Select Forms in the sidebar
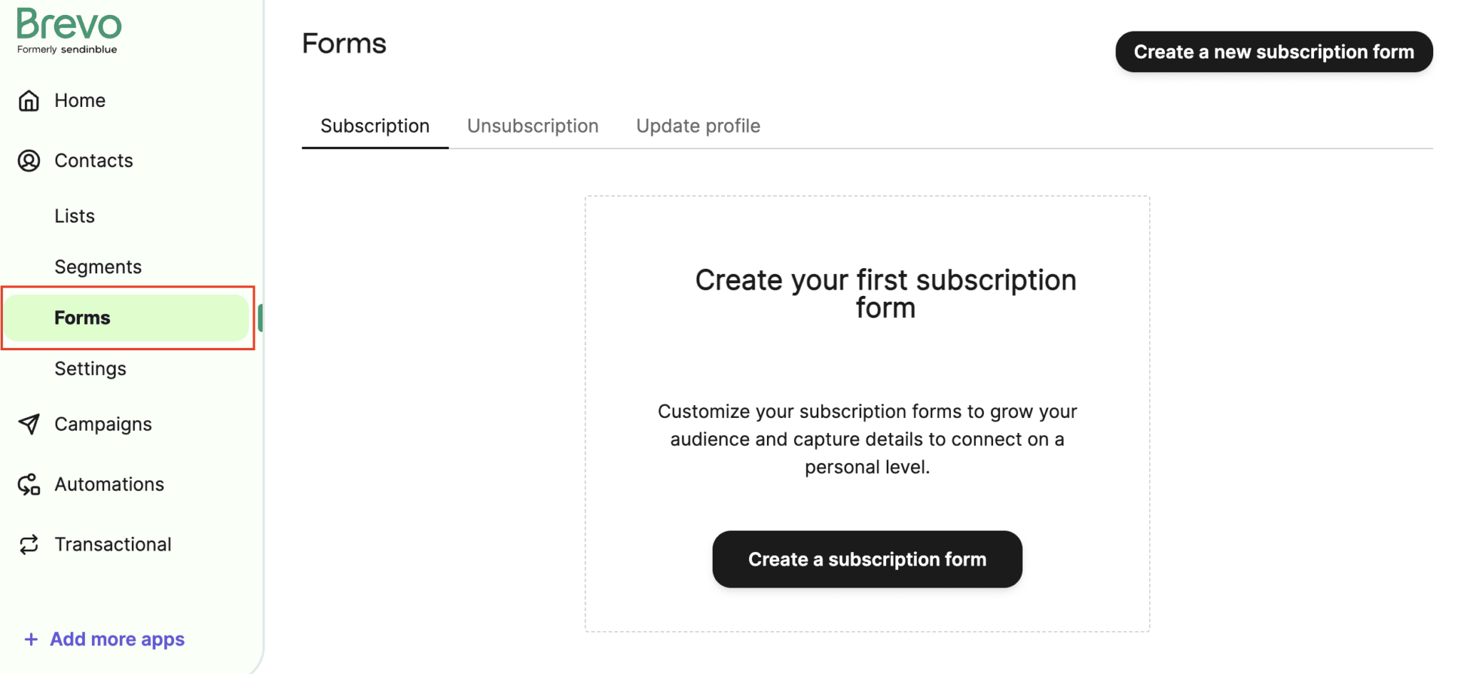This screenshot has width=1461, height=674. (82, 318)
